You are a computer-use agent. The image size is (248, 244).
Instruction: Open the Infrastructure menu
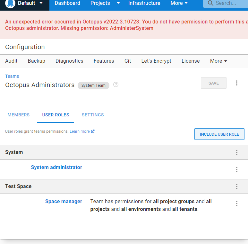144,3
